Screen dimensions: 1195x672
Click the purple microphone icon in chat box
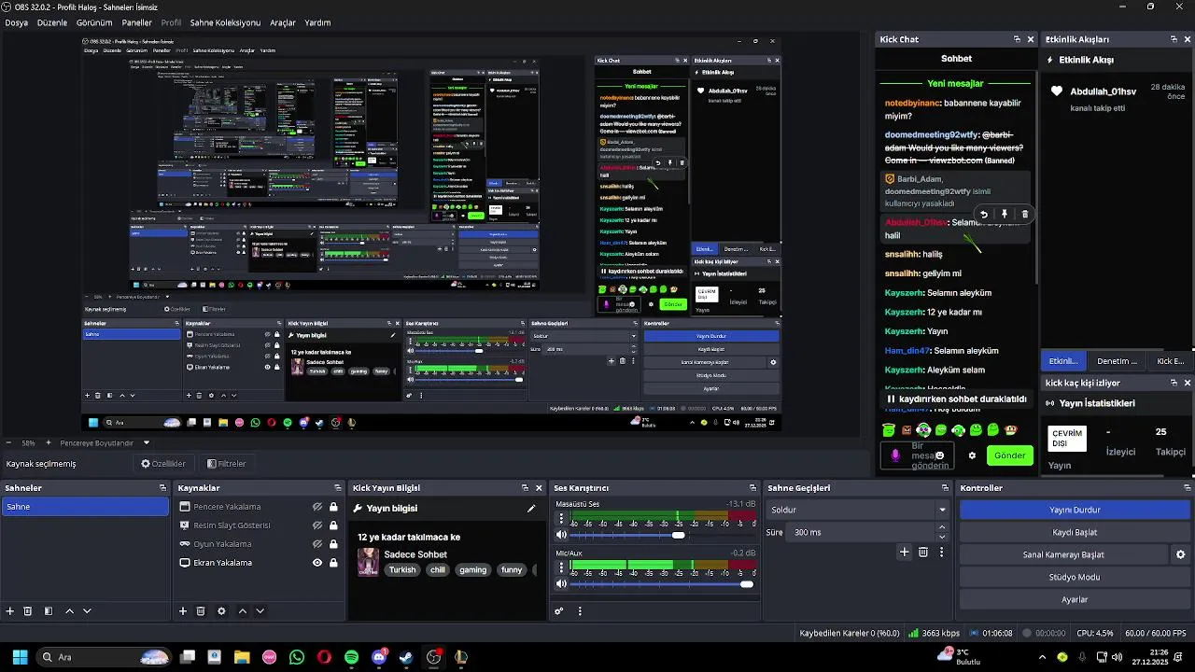coord(895,455)
